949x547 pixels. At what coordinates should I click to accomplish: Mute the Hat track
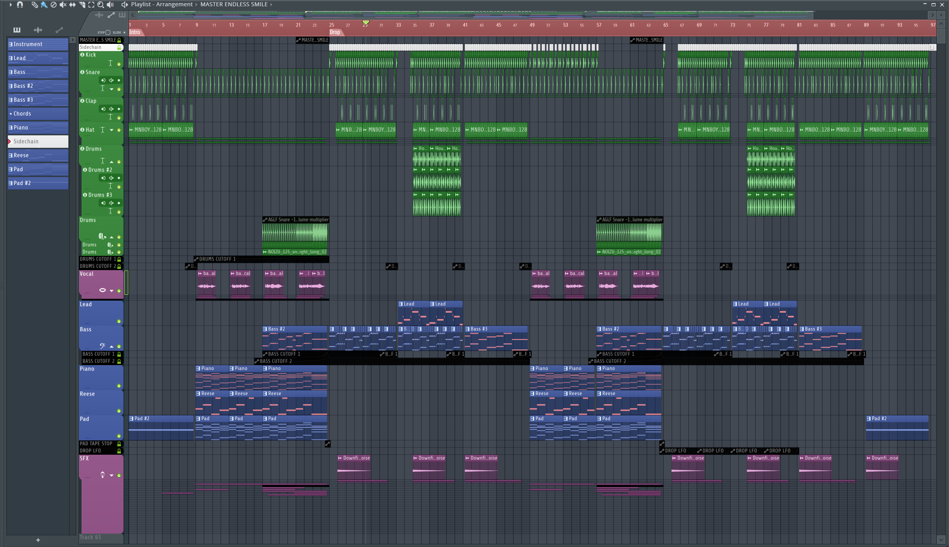point(119,130)
